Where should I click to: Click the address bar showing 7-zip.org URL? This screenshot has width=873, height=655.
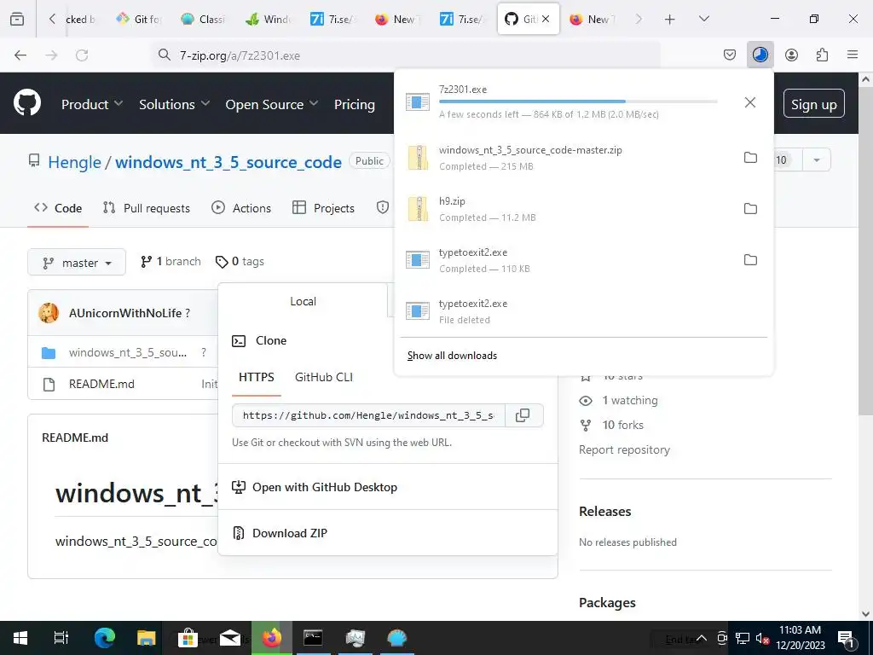pyautogui.click(x=407, y=55)
